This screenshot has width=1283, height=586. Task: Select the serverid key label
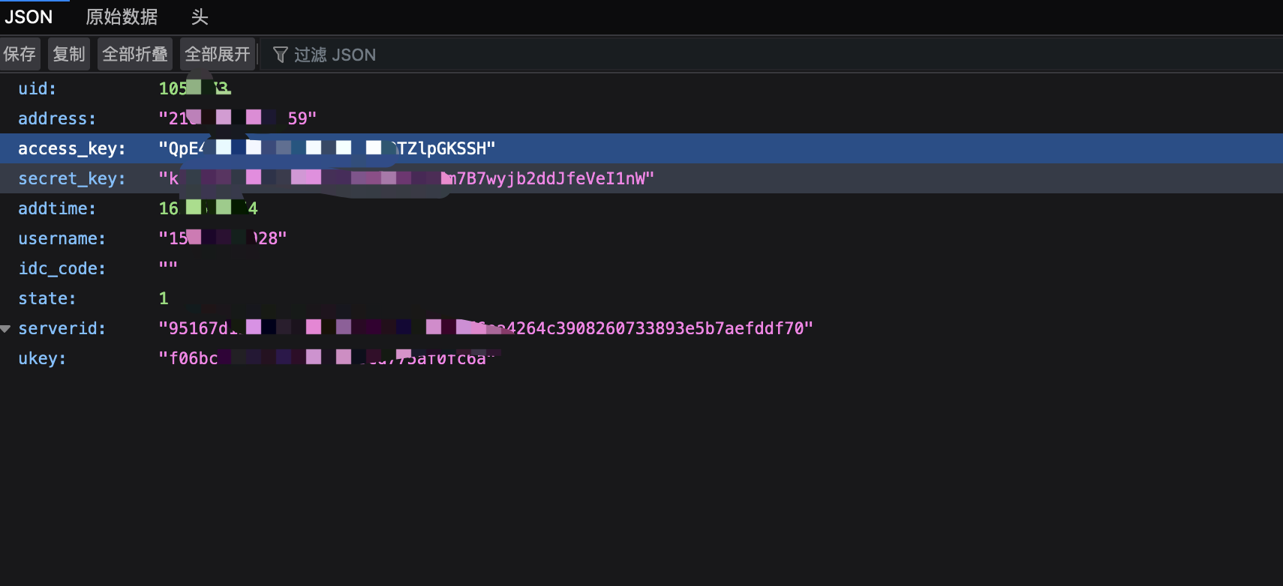pyautogui.click(x=62, y=328)
